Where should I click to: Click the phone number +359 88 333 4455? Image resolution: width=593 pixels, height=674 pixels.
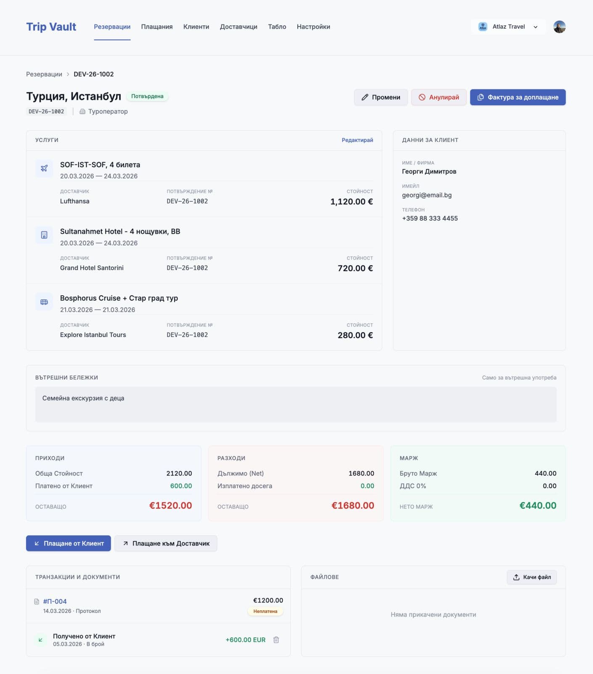point(430,218)
